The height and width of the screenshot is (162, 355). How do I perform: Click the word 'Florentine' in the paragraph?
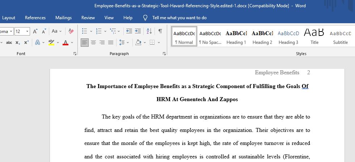[297, 157]
